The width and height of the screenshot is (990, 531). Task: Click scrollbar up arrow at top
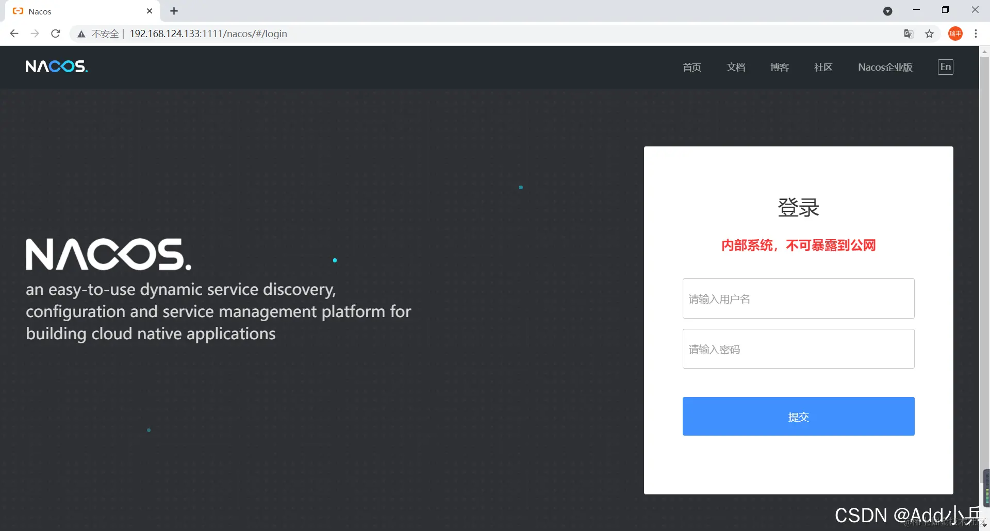[x=984, y=51]
